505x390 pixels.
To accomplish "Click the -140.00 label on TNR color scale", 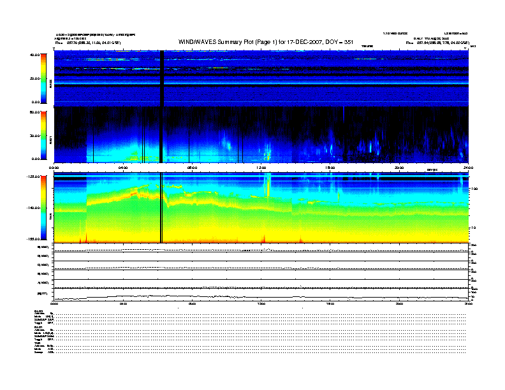I will (x=33, y=208).
